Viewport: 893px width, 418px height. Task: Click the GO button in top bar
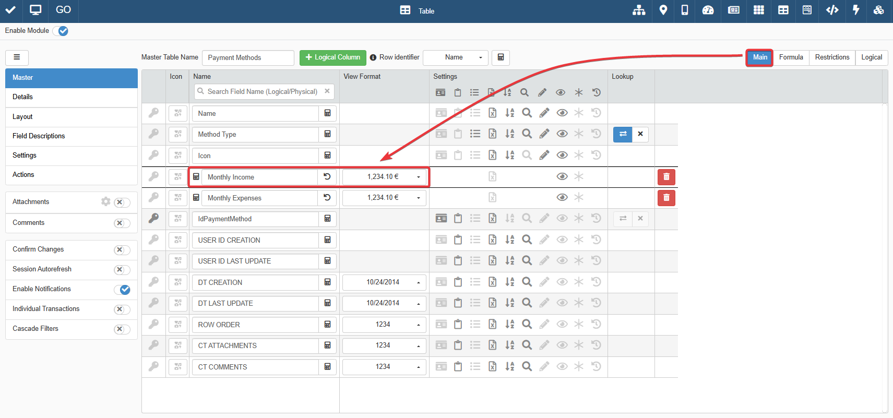[x=63, y=10]
